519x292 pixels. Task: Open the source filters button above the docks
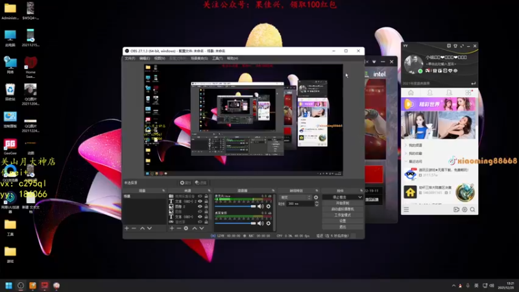click(200, 183)
